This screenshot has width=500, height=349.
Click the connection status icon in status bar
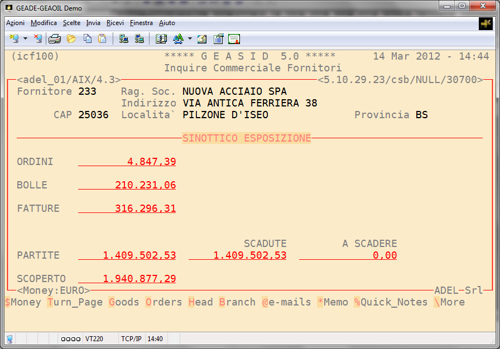point(9,339)
